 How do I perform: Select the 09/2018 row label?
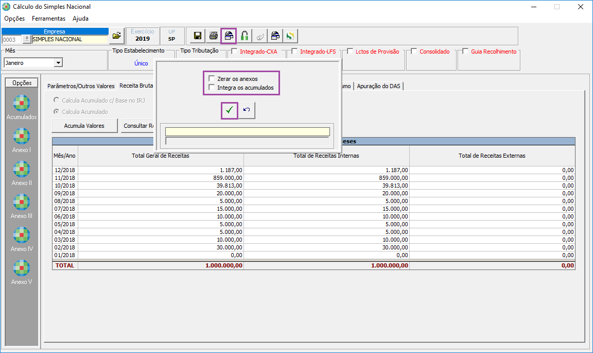pyautogui.click(x=64, y=194)
